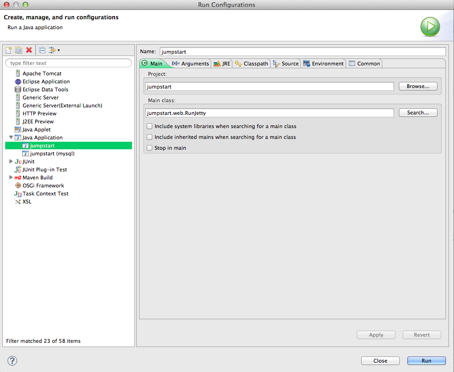Enable Include system libraries when searching
Image resolution: width=454 pixels, height=372 pixels.
149,126
